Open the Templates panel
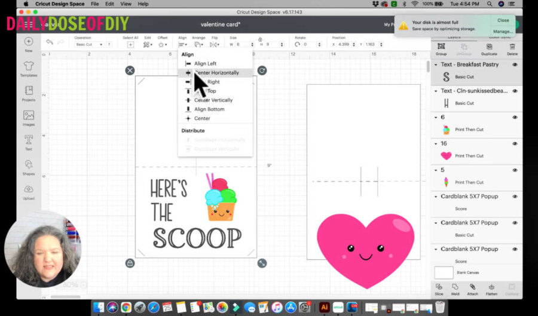The image size is (538, 316). pyautogui.click(x=29, y=66)
